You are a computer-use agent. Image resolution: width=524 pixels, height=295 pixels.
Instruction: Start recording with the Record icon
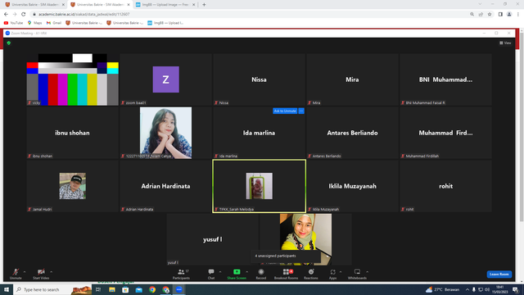coord(261,271)
